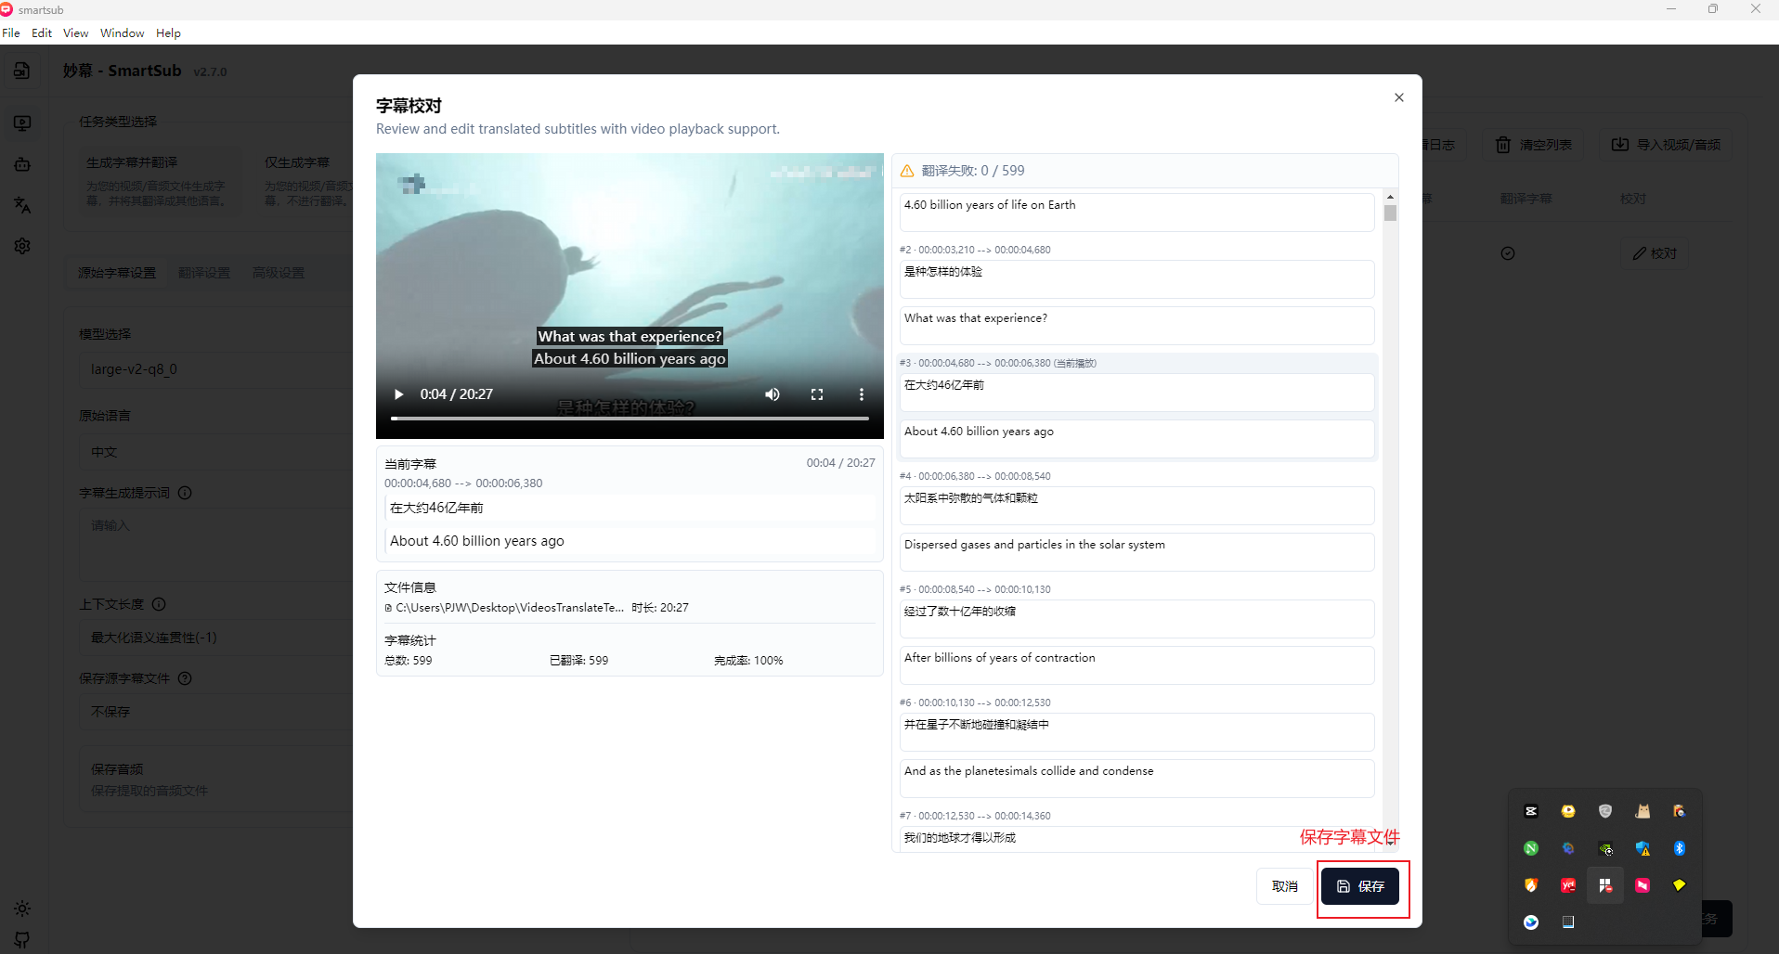
Task: Edit current subtitle translation under 当前字幕
Action: [630, 541]
